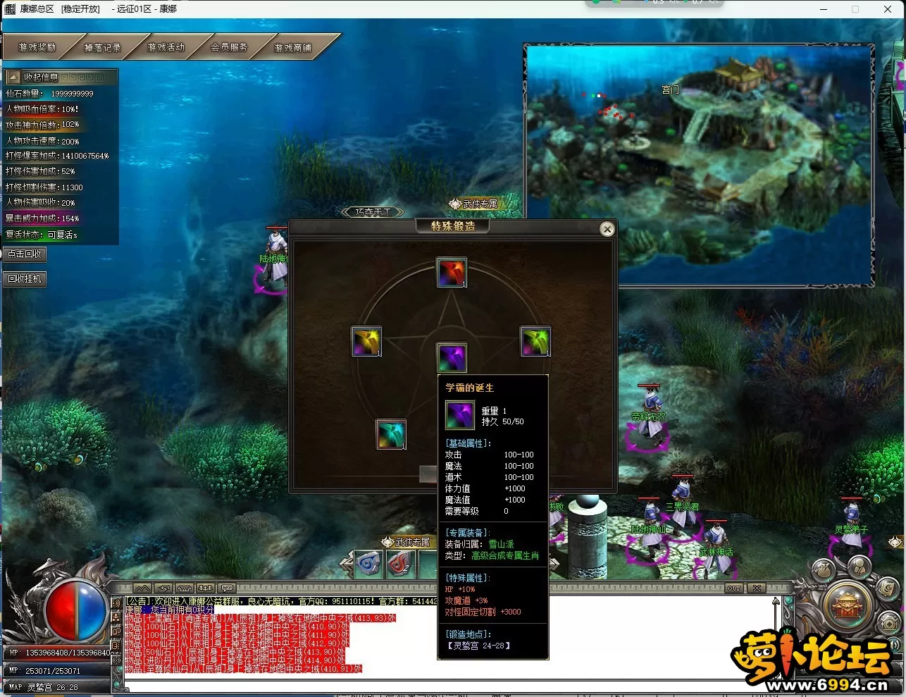Click the third chat toolbar icon

pos(185,588)
